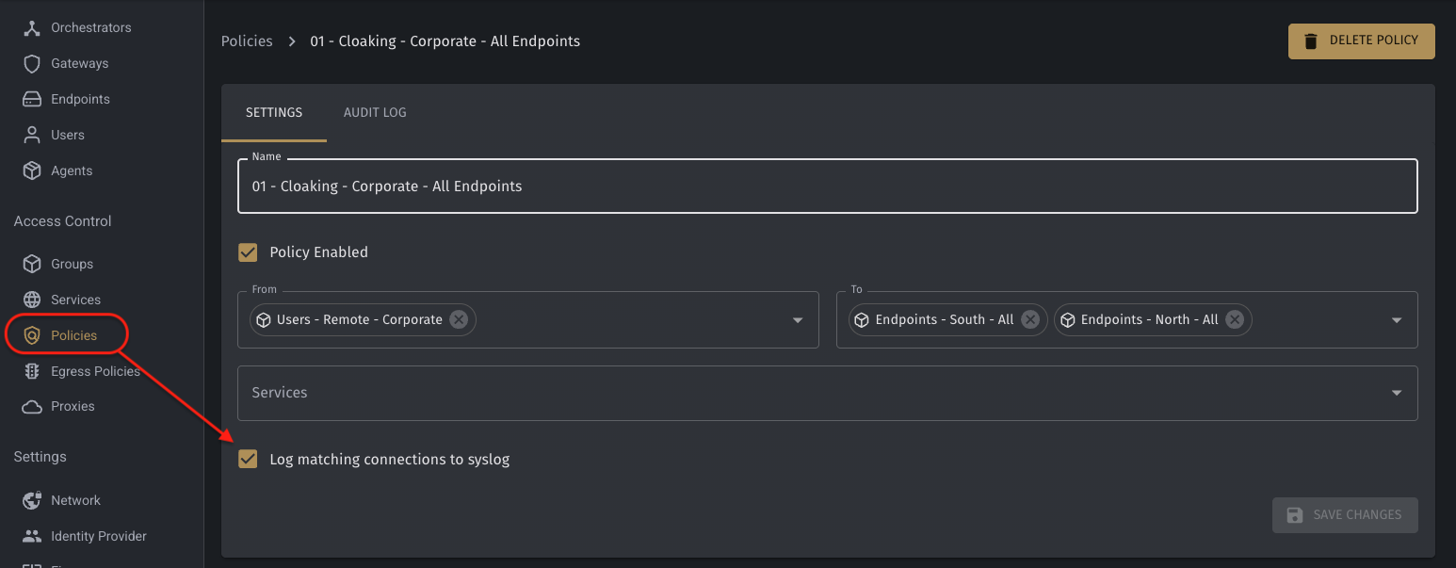Open Orchestrators from the sidebar icon
Screen dimensions: 1456x568
(x=32, y=27)
